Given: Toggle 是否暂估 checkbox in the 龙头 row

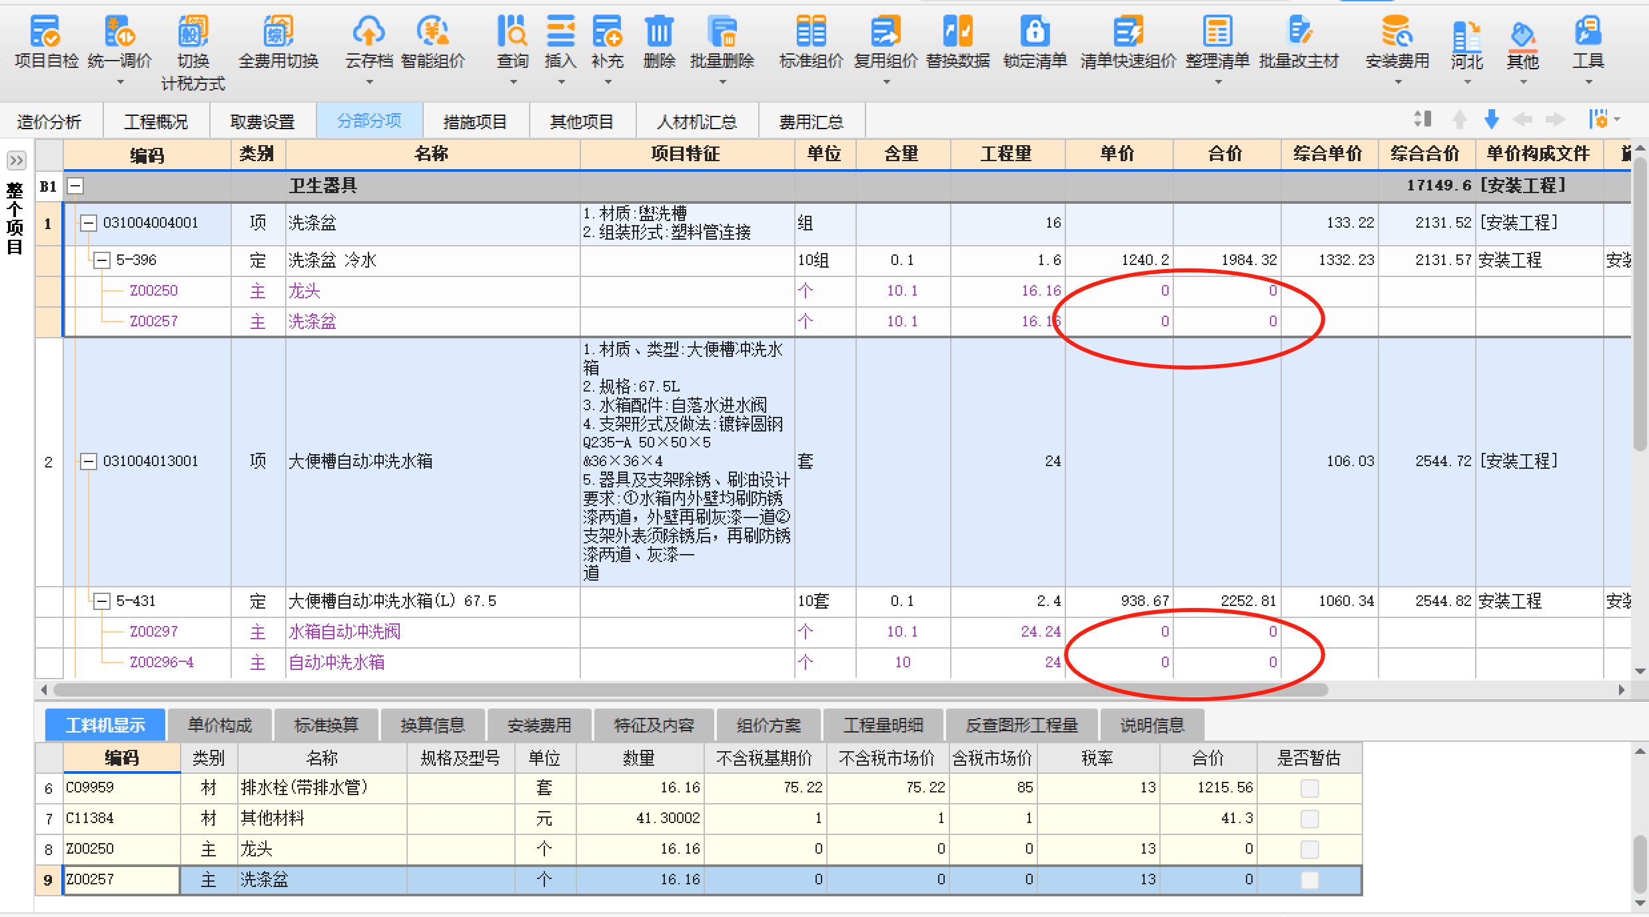Looking at the screenshot, I should [1309, 849].
